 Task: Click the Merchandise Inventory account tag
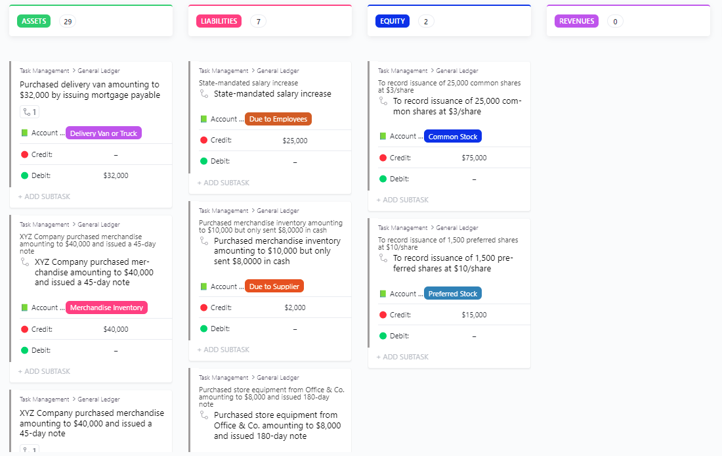tap(106, 308)
